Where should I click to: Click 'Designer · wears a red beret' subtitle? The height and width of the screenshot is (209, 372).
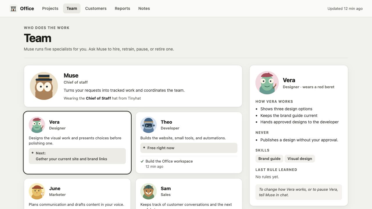click(x=308, y=87)
